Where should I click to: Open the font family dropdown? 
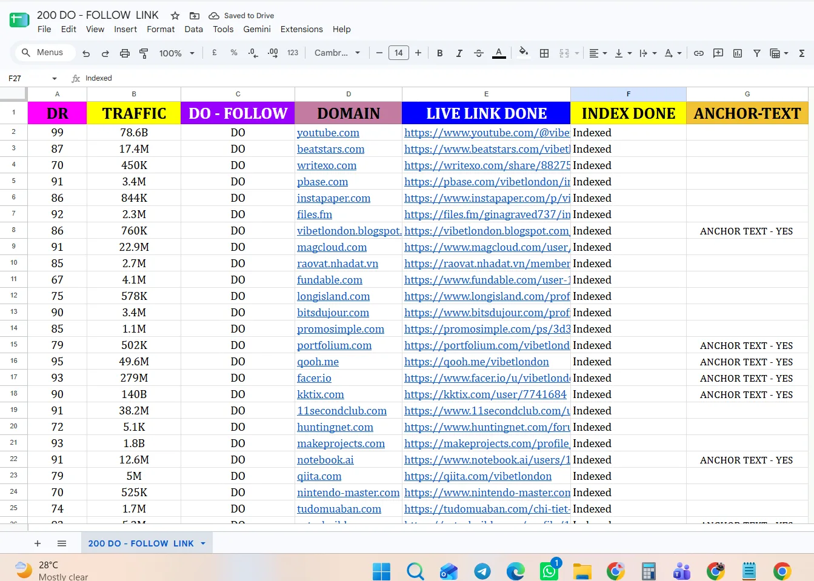(x=337, y=53)
